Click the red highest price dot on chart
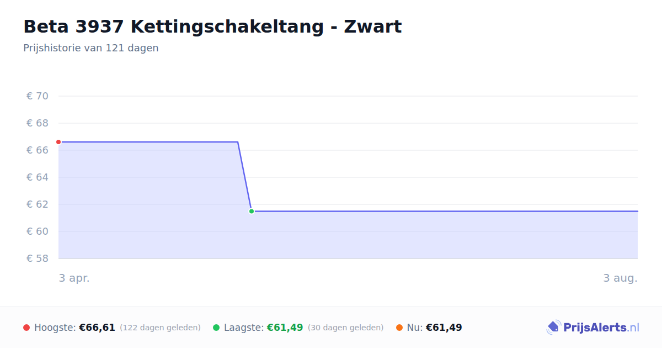The height and width of the screenshot is (348, 662). point(58,142)
